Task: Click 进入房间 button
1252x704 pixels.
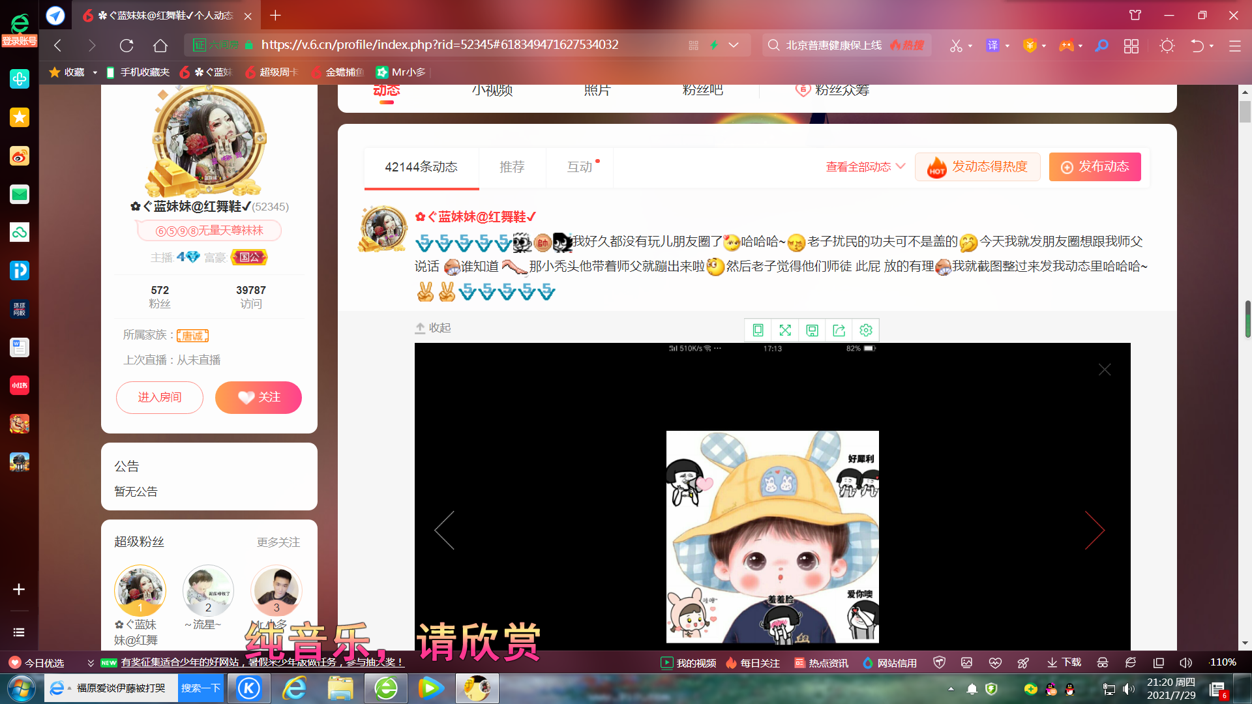Action: point(160,398)
